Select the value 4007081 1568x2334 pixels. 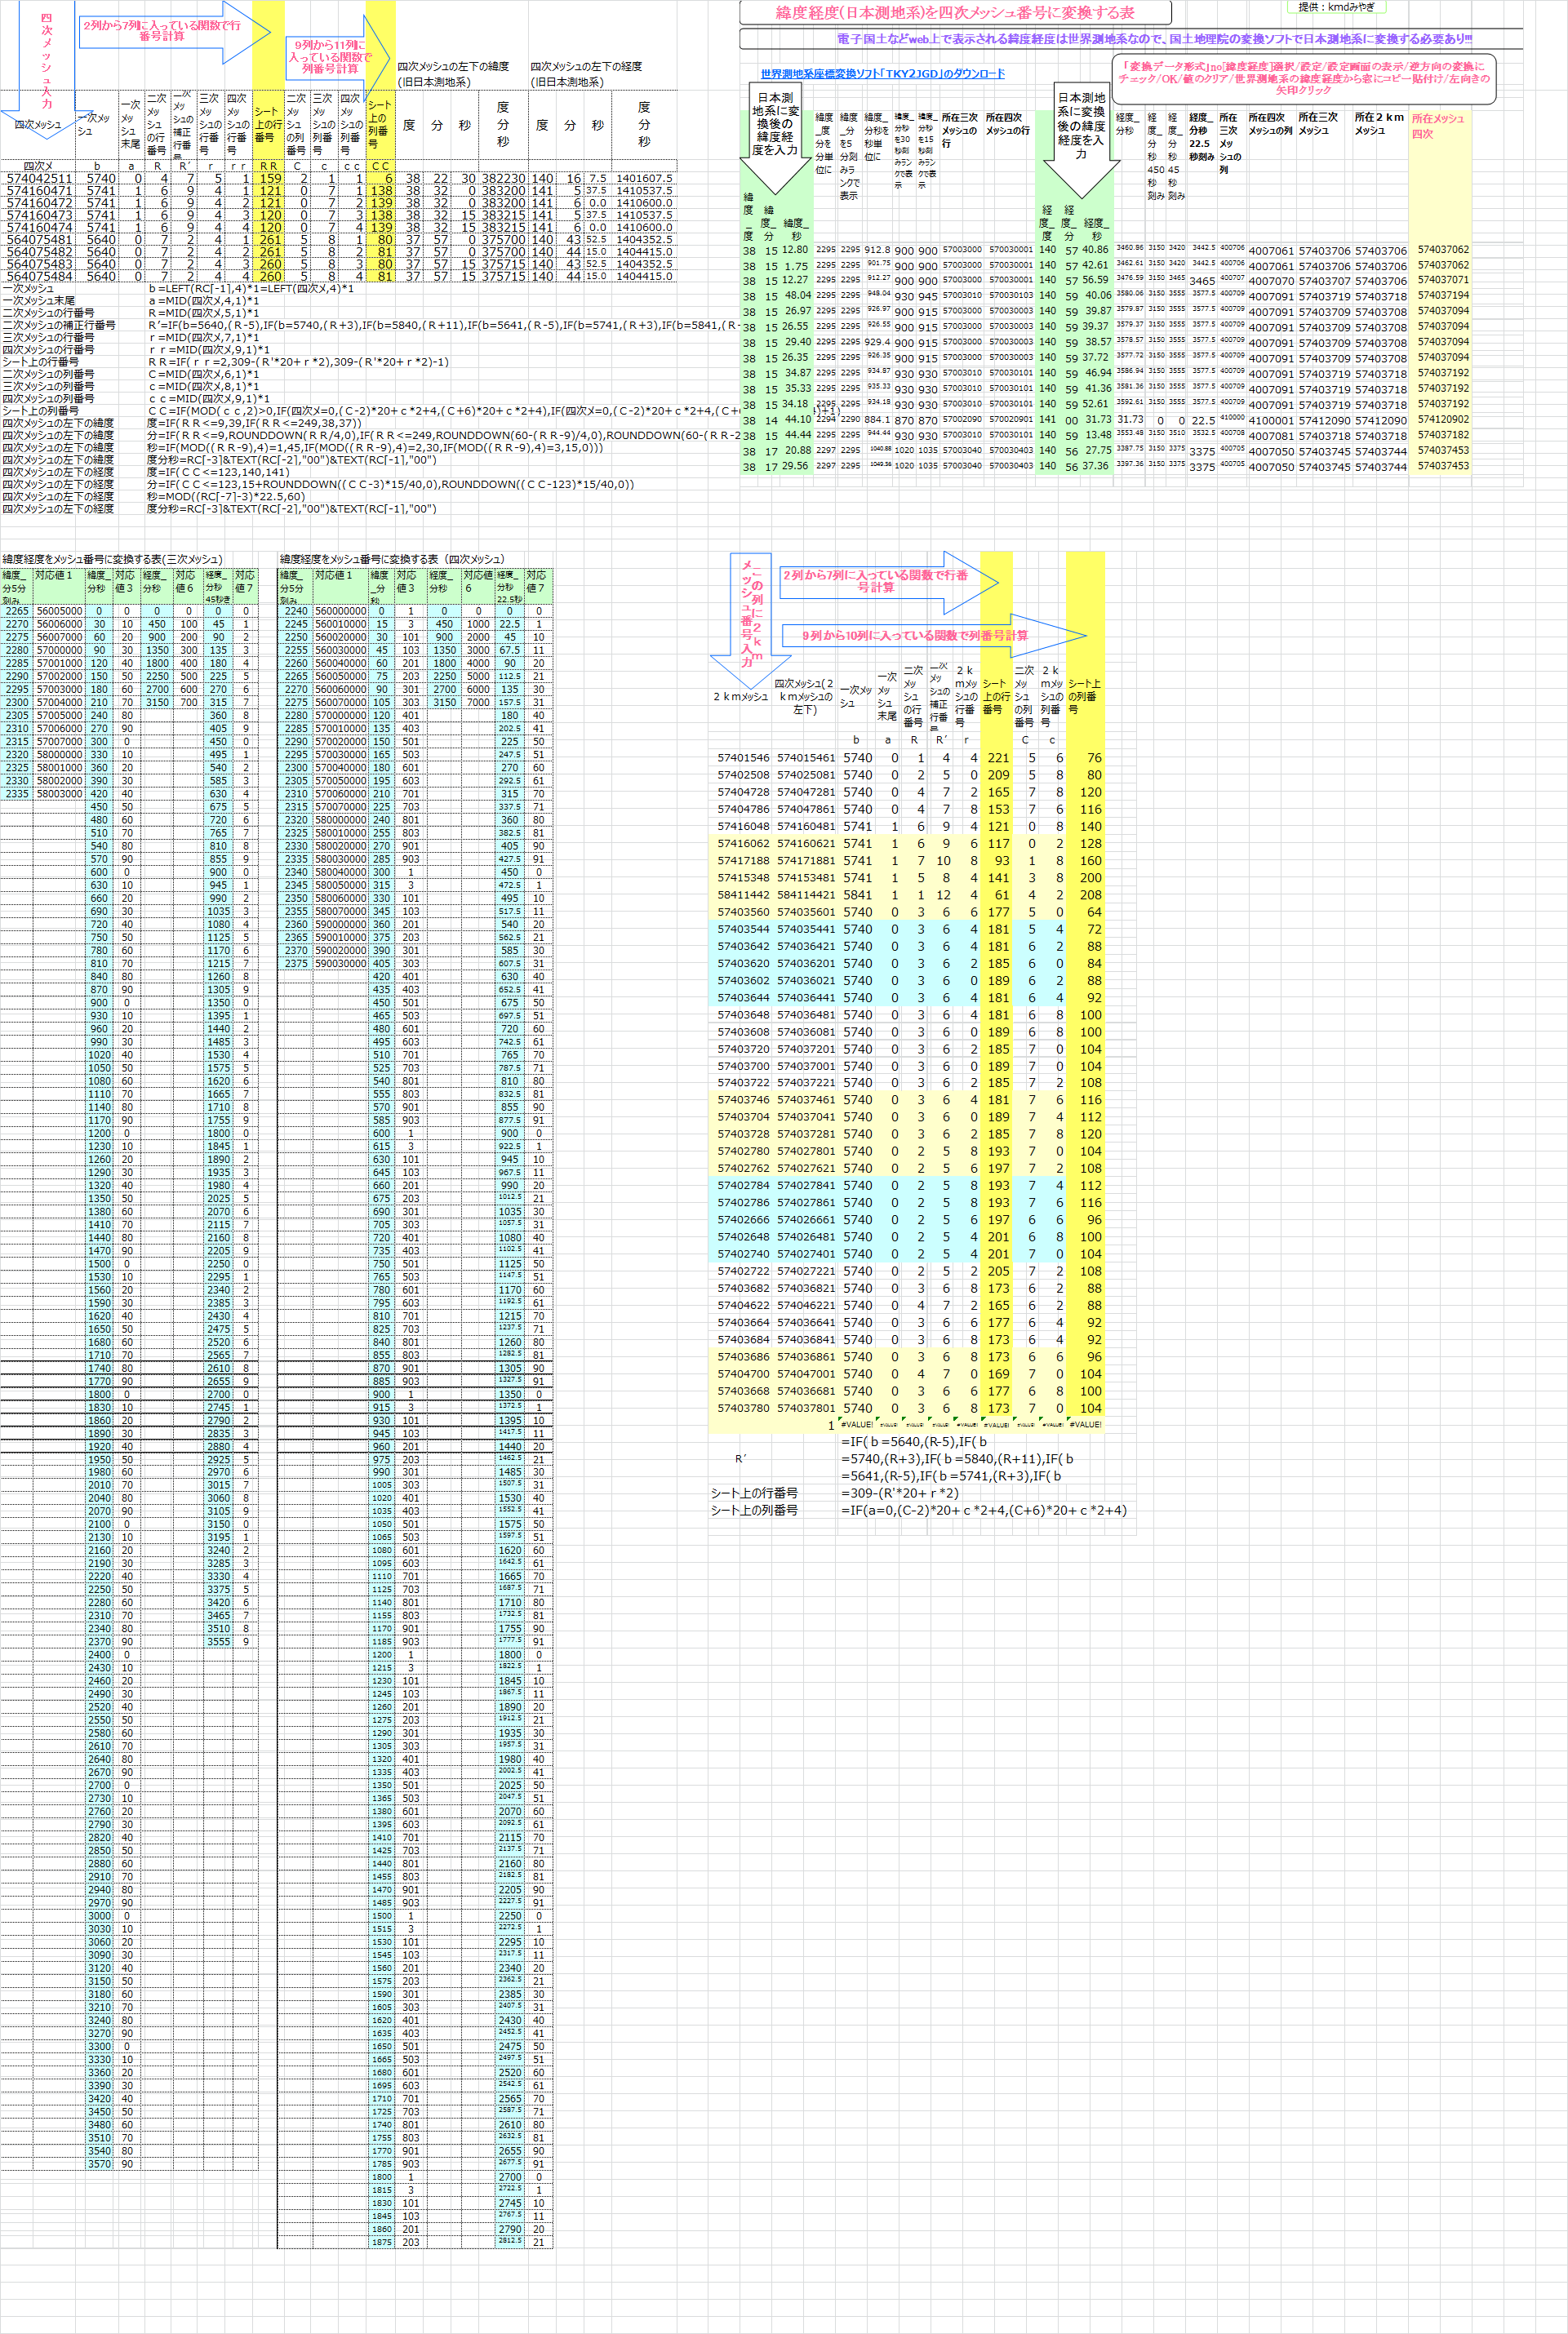(1271, 437)
